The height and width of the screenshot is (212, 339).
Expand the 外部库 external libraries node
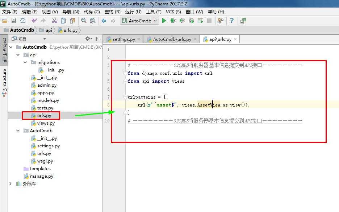click(x=11, y=184)
